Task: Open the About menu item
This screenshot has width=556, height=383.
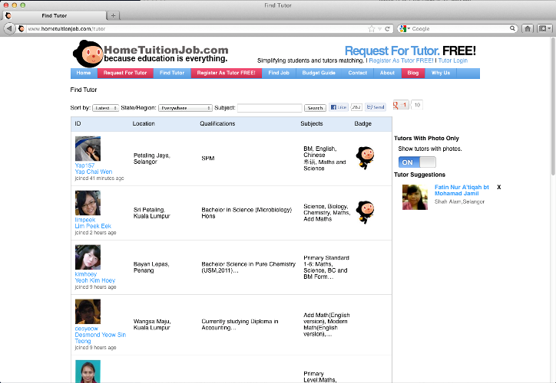Action: click(387, 73)
